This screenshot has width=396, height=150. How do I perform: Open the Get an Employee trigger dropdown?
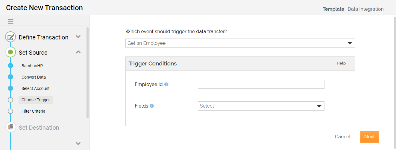[x=240, y=43]
